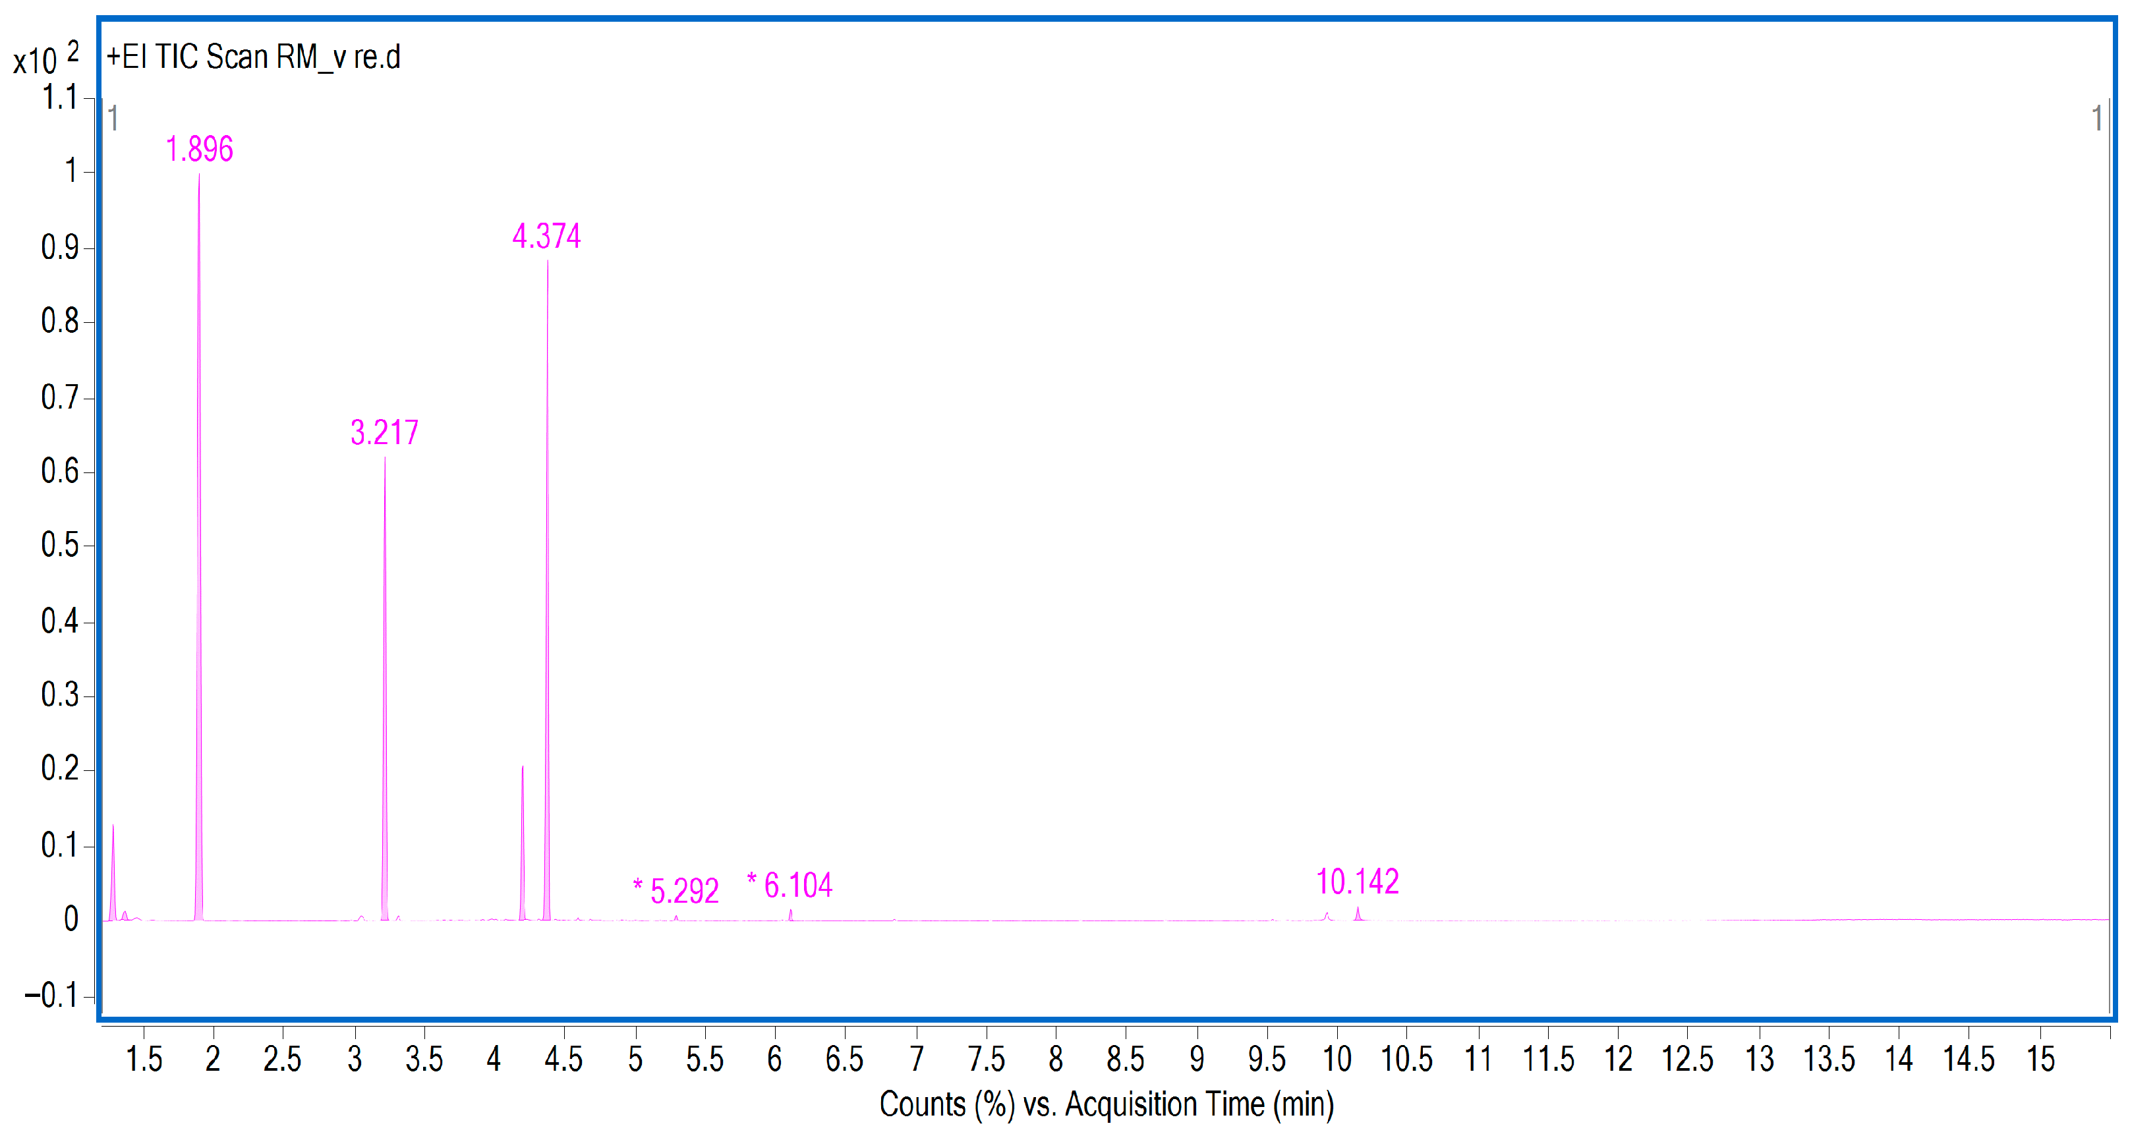Click the 0.5 y-axis tick label

point(59,546)
